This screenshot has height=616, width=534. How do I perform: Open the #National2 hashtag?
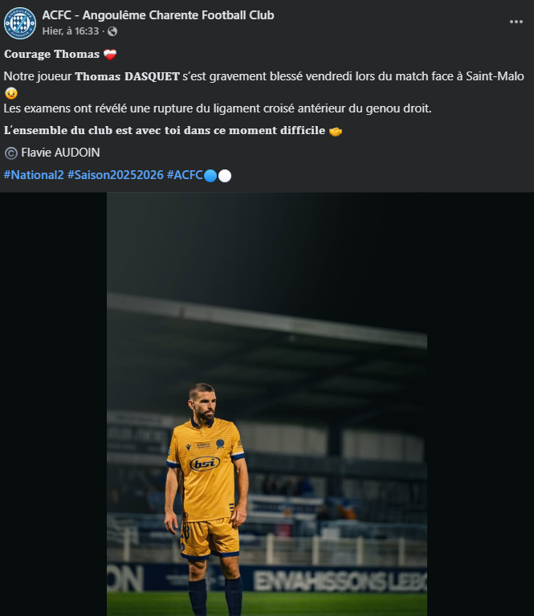coord(34,175)
